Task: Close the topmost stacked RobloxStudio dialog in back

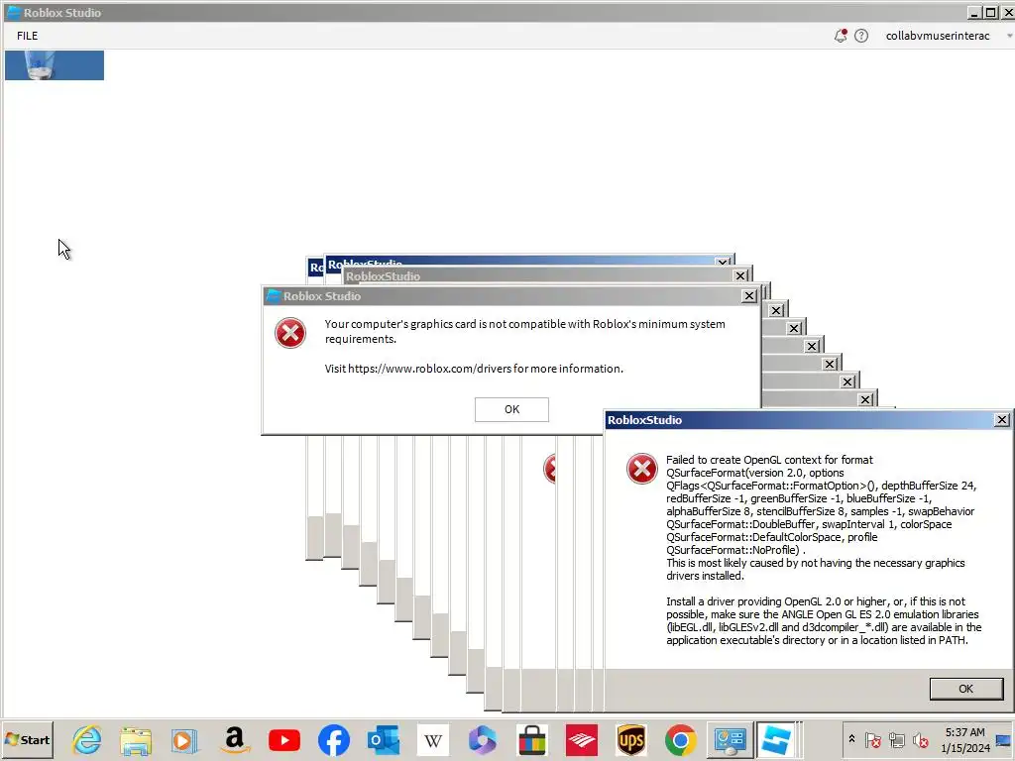Action: 723,262
